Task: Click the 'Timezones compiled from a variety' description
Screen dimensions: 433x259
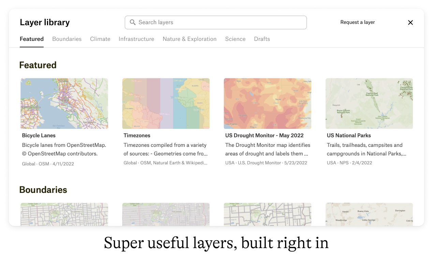Action: 166,149
